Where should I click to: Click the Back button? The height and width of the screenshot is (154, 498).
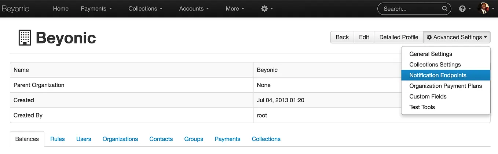(x=342, y=37)
